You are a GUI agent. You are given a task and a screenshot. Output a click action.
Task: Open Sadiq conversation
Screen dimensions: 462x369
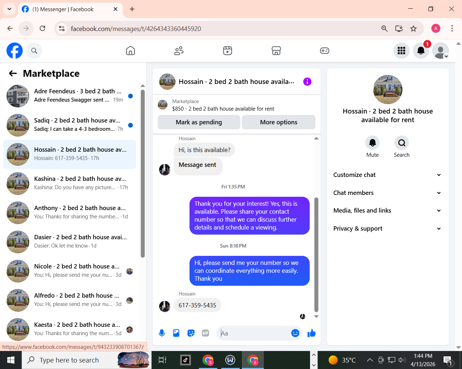(70, 125)
